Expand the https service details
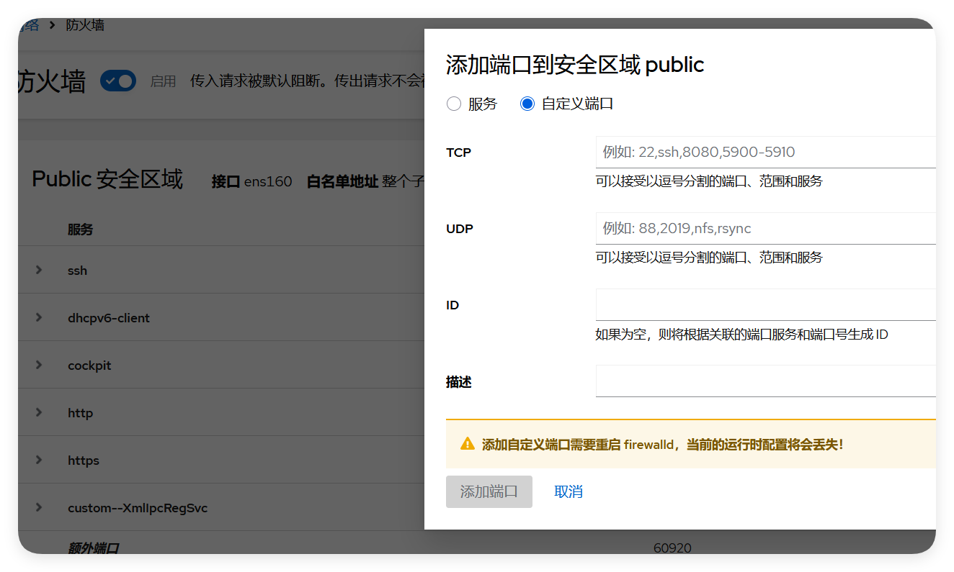 coord(39,460)
